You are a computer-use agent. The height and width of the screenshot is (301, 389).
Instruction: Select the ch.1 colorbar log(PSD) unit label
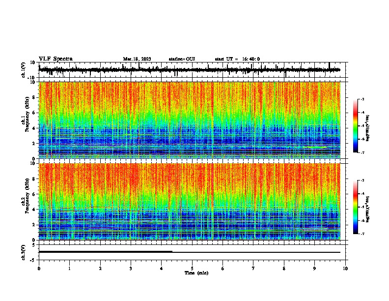click(368, 128)
